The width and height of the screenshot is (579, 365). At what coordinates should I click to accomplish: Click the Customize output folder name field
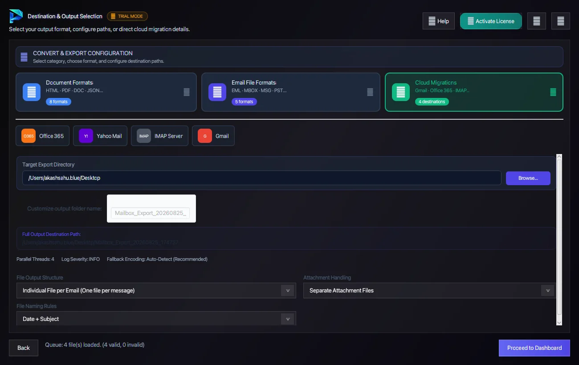tap(150, 213)
